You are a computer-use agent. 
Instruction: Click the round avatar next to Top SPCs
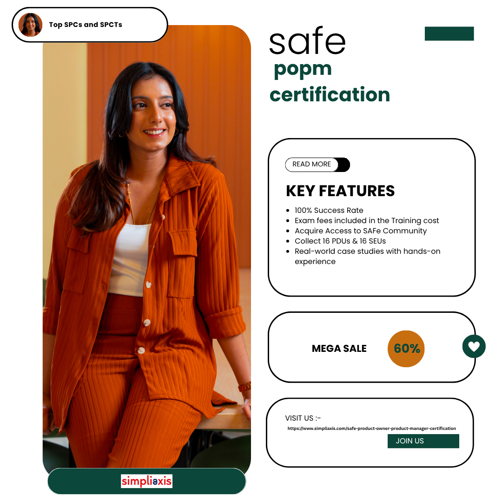point(30,25)
